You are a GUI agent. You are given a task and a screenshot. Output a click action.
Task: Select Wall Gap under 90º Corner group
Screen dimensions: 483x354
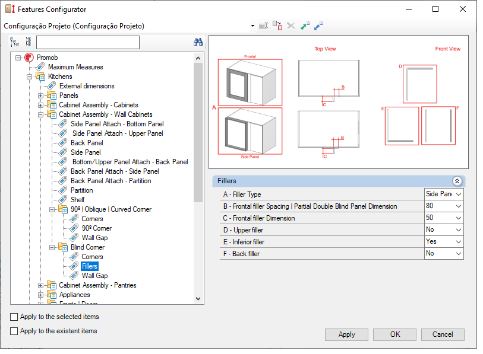[x=94, y=238]
